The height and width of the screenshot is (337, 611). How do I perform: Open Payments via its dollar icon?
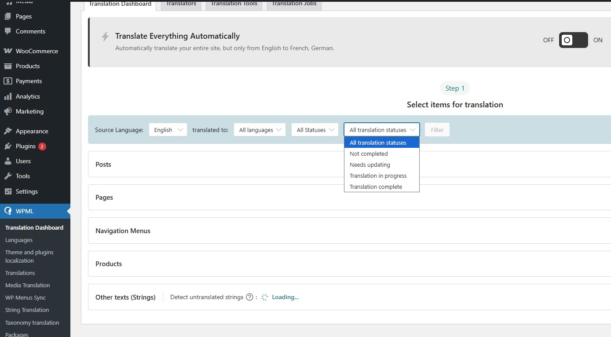pyautogui.click(x=8, y=81)
